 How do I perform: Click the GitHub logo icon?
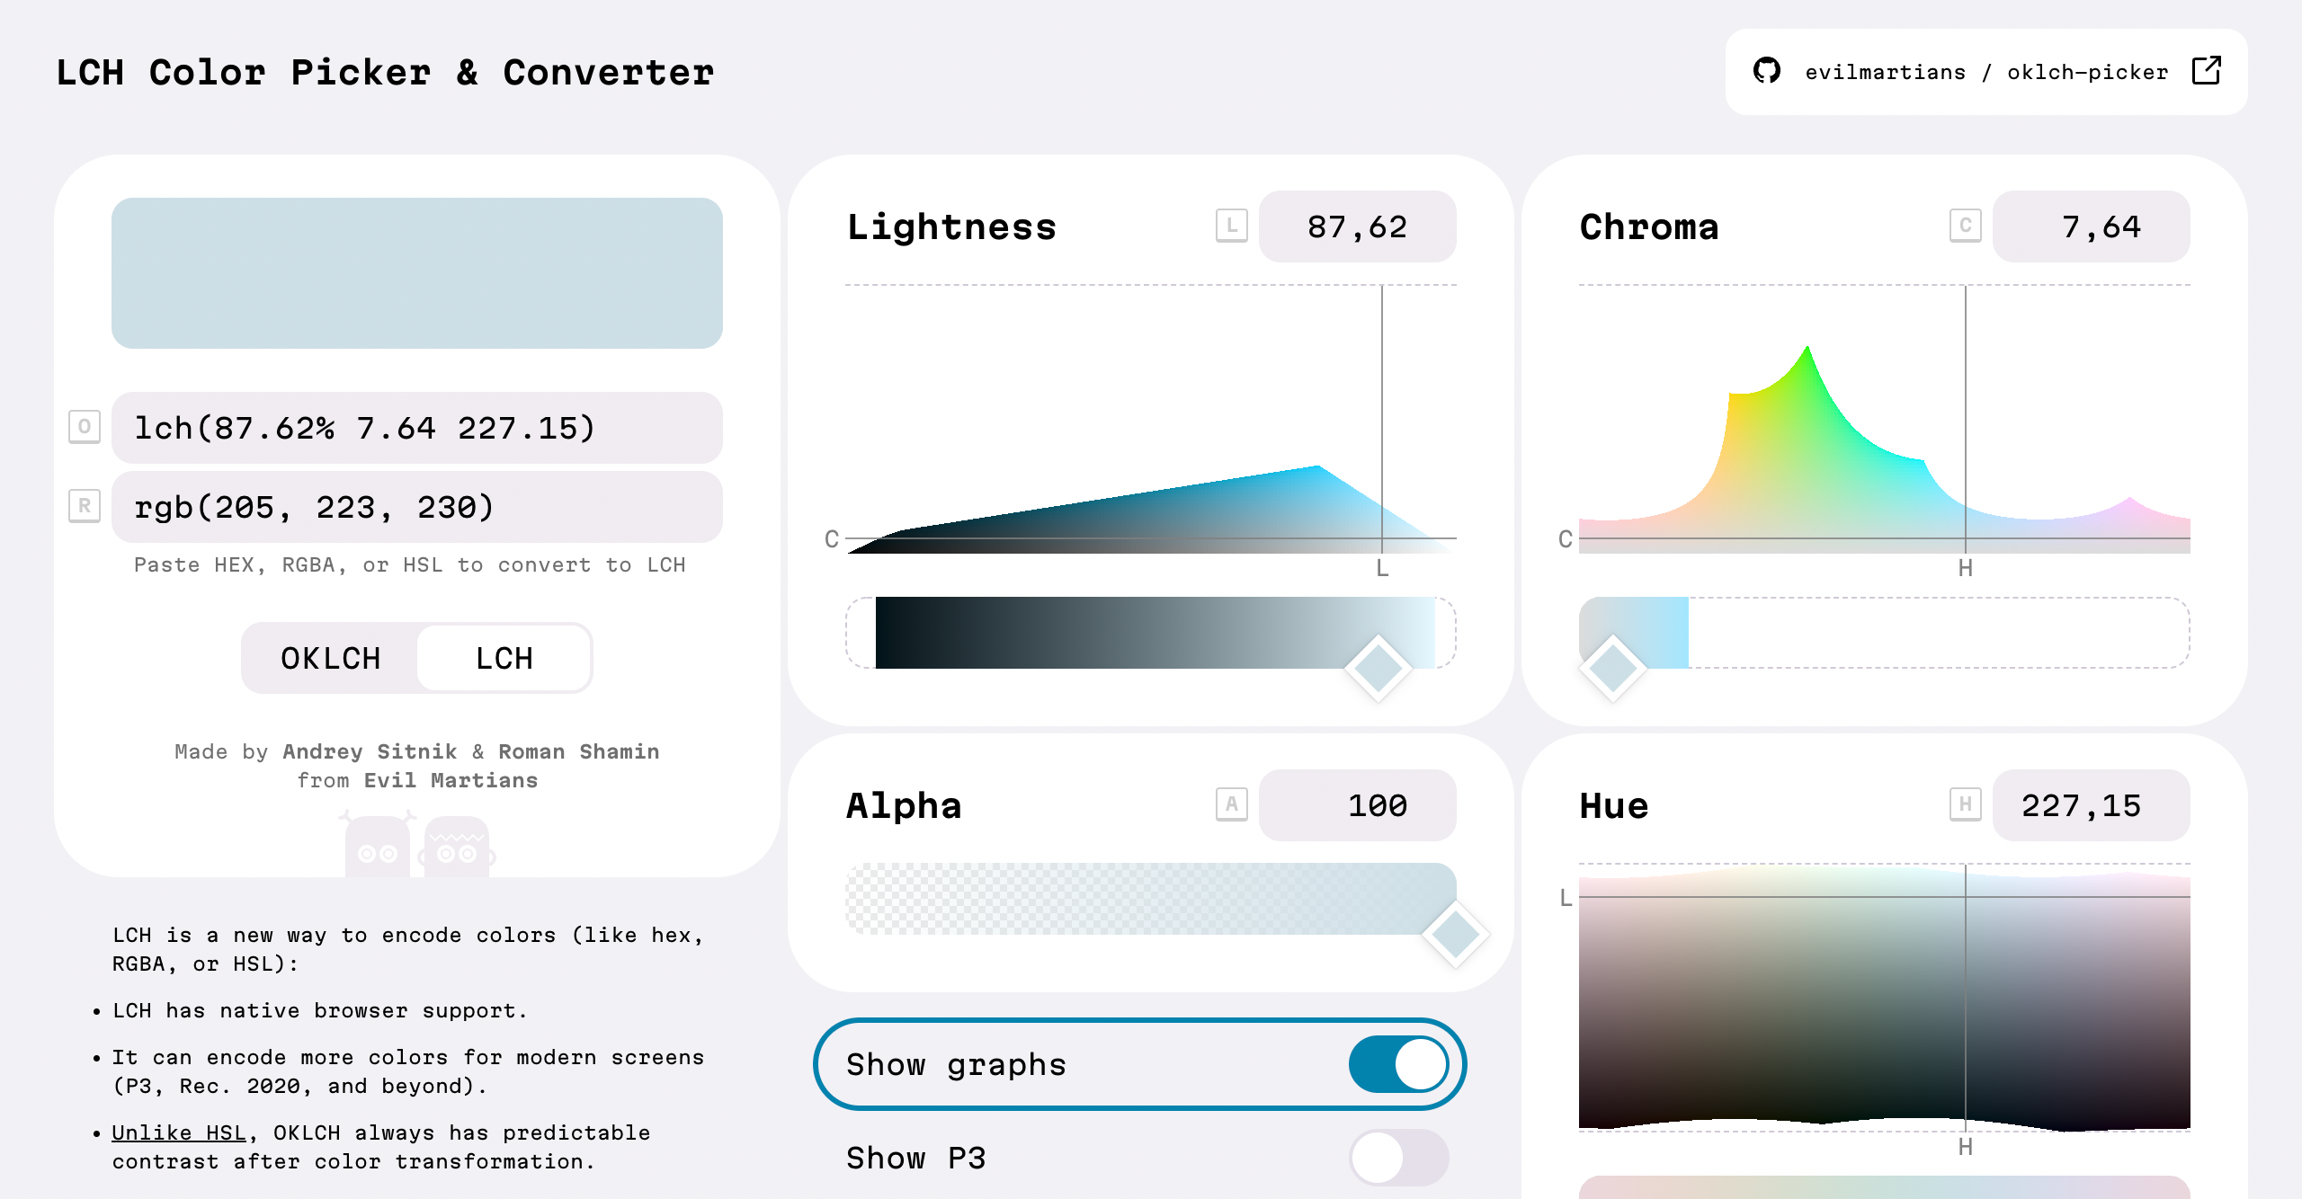1767,71
